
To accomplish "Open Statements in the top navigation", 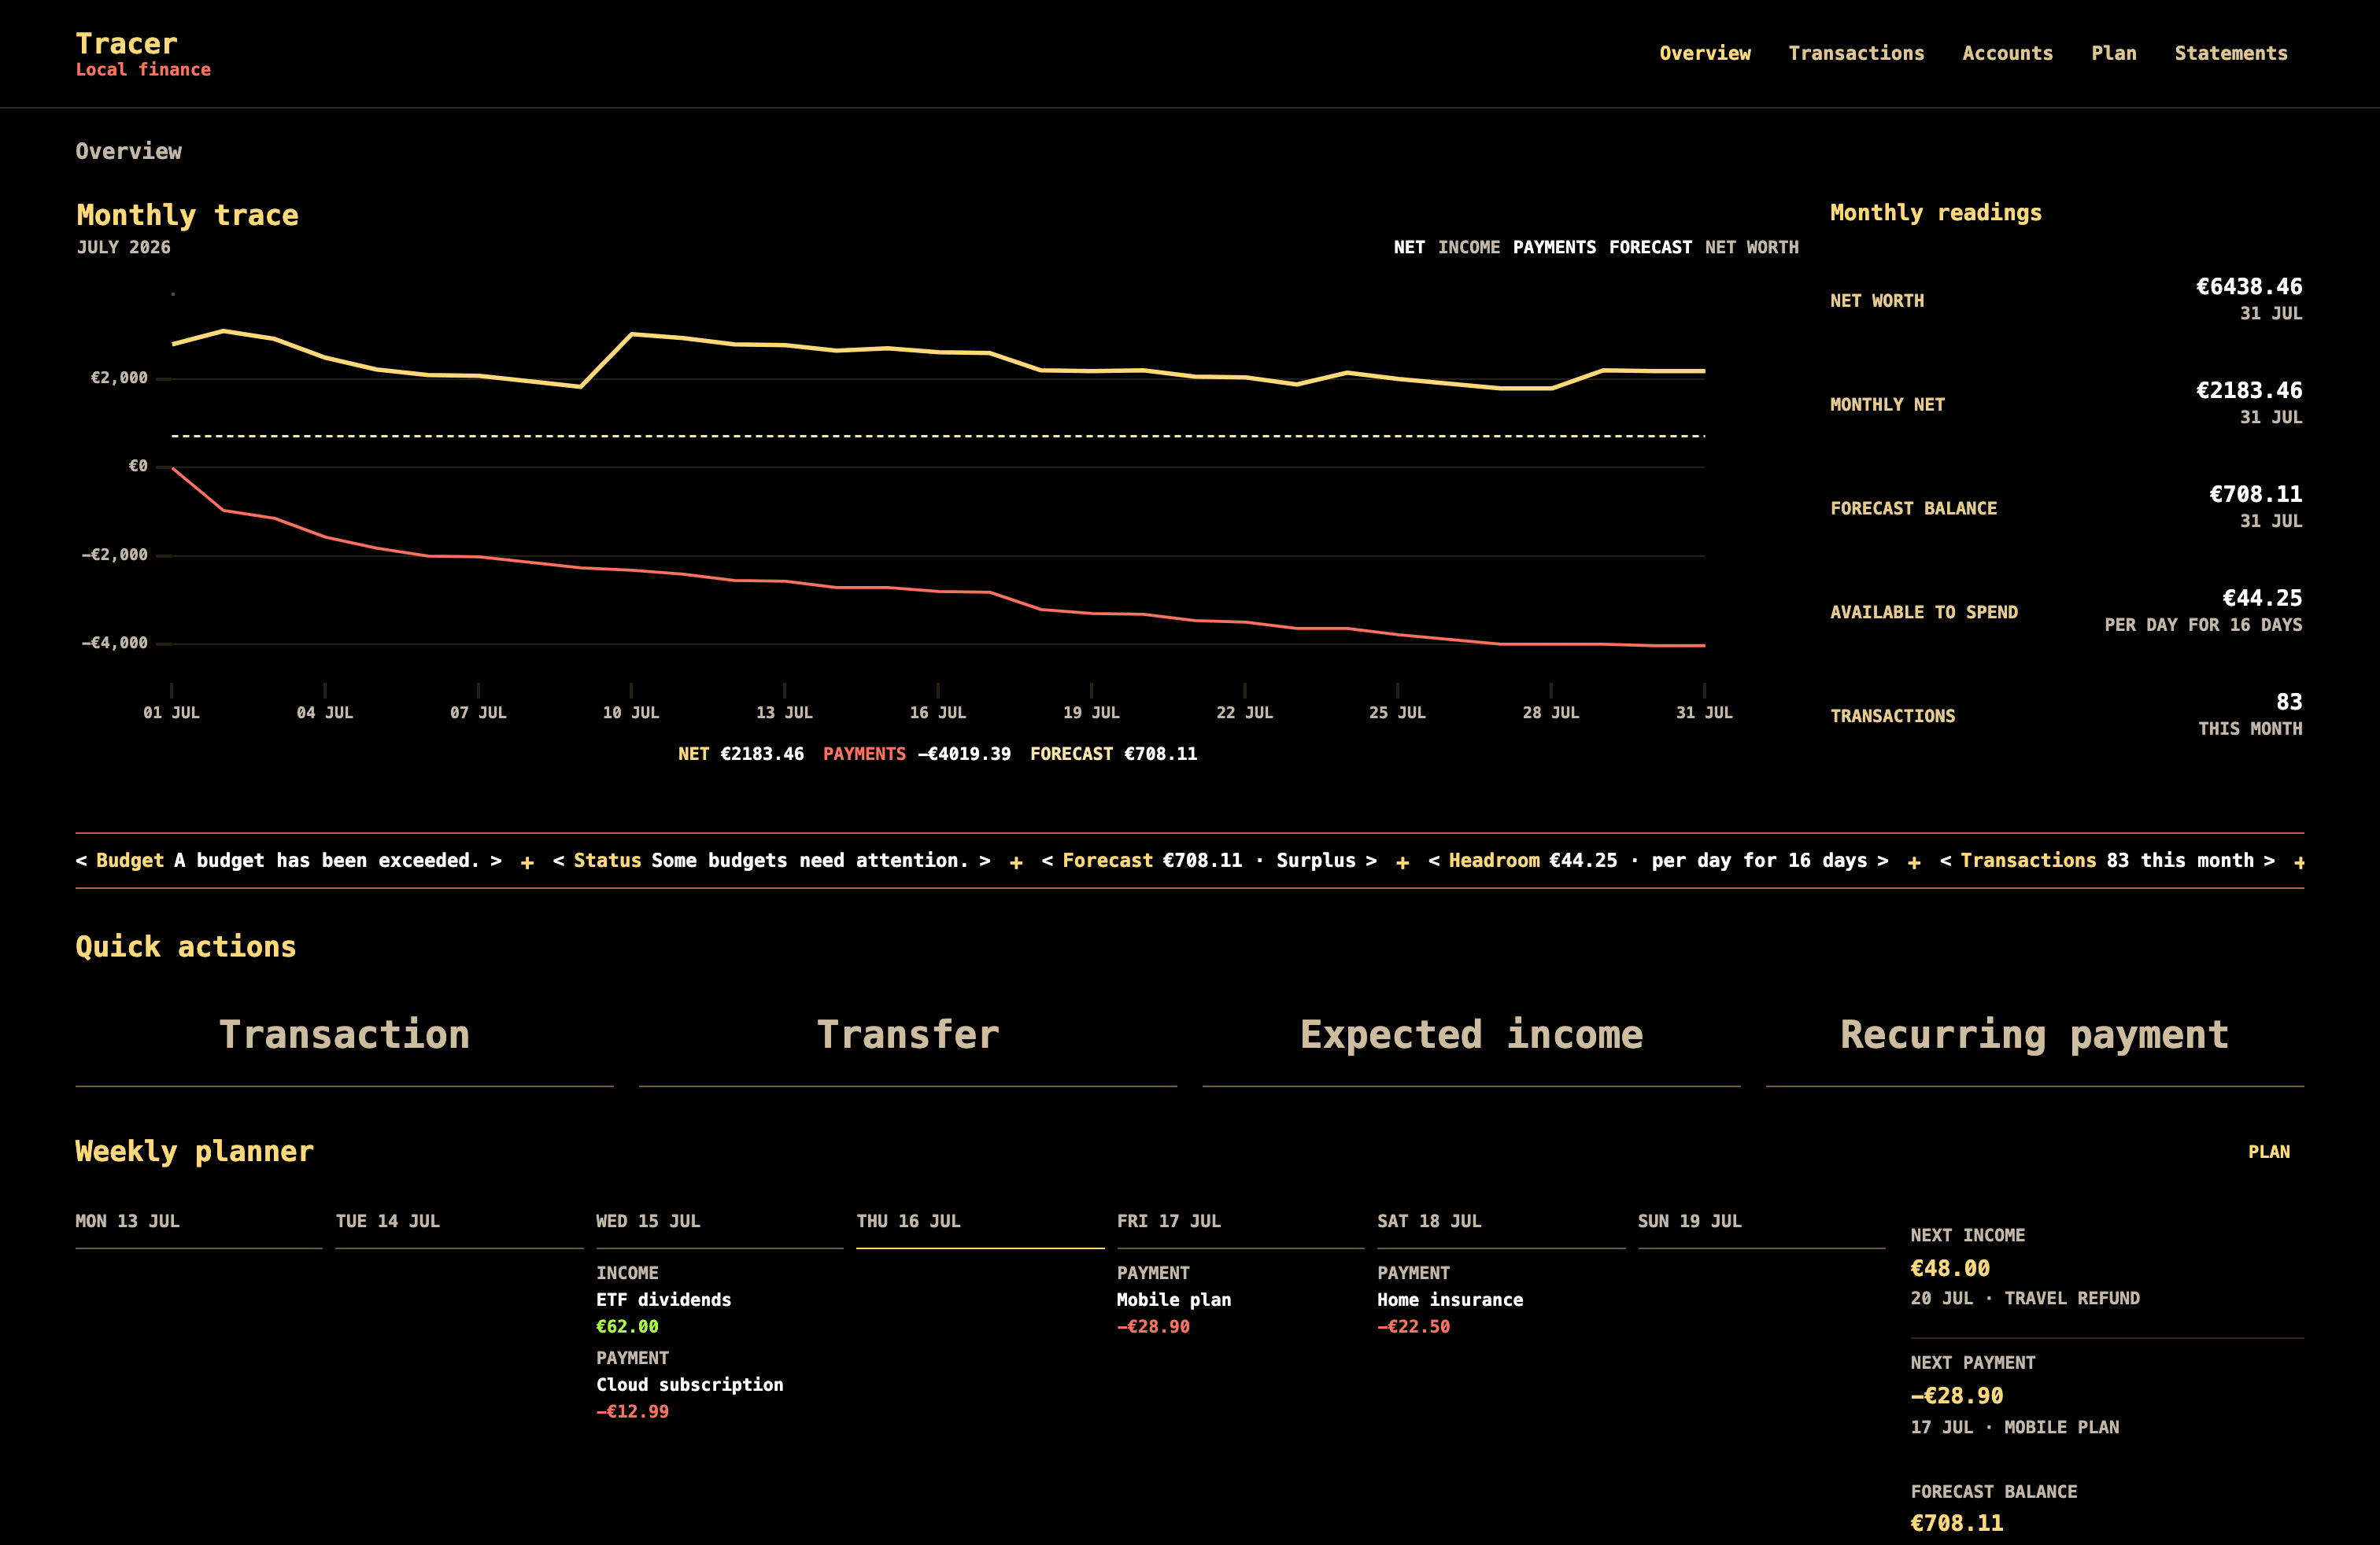I will 2230,53.
